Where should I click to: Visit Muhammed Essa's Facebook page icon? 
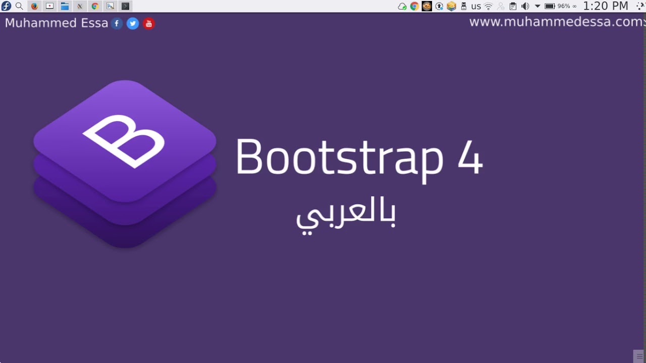pyautogui.click(x=117, y=23)
